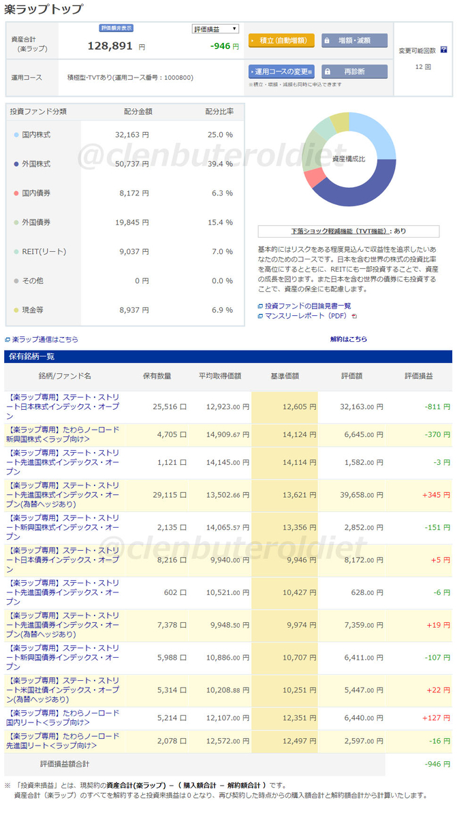Click the gray その他 legend dot
Image resolution: width=457 pixels, height=817 pixels.
click(16, 281)
